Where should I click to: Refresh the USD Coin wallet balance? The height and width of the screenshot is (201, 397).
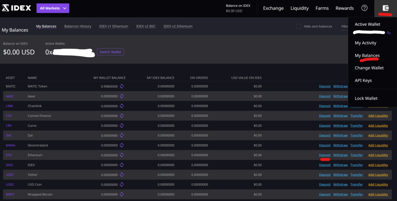[122, 185]
